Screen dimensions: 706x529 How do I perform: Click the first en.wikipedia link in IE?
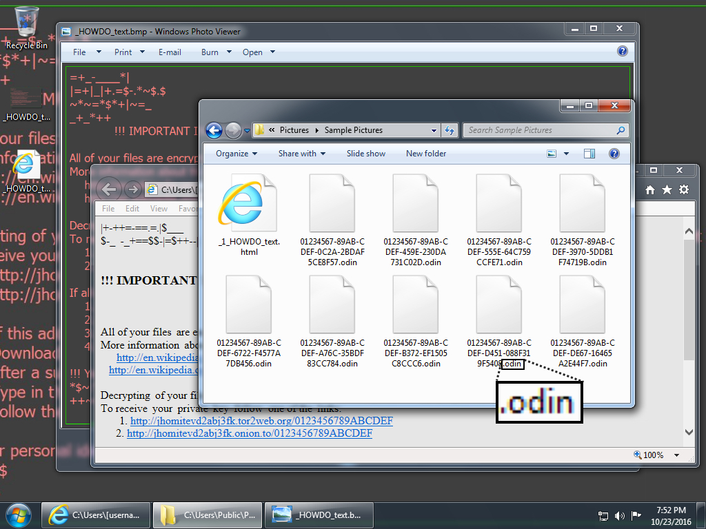click(158, 357)
